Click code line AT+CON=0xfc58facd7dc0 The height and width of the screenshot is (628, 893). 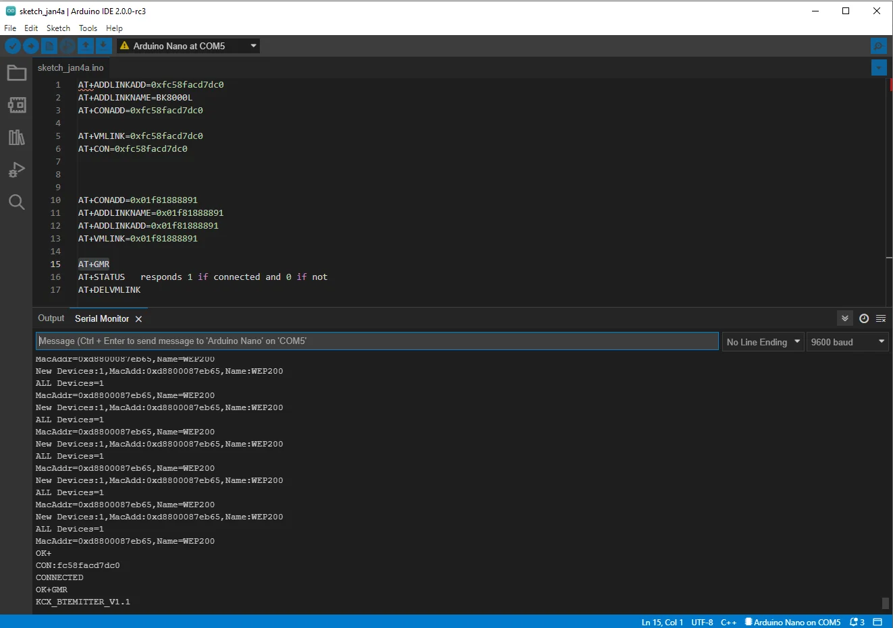tap(132, 149)
